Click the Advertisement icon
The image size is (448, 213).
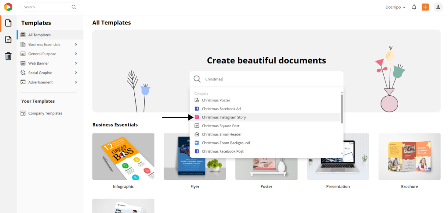(23, 82)
